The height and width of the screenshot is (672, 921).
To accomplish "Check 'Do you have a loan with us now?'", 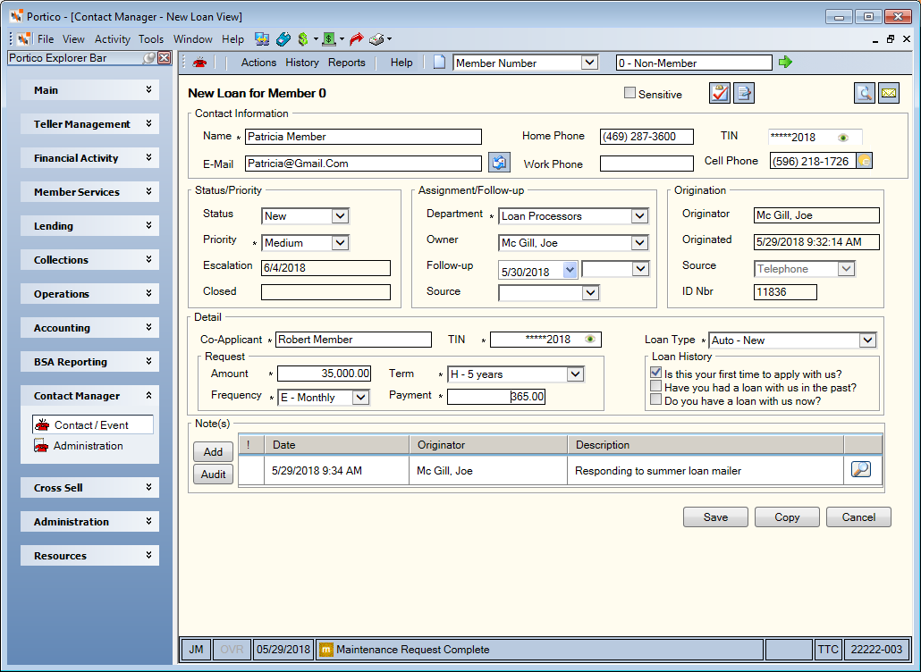I will tap(656, 399).
